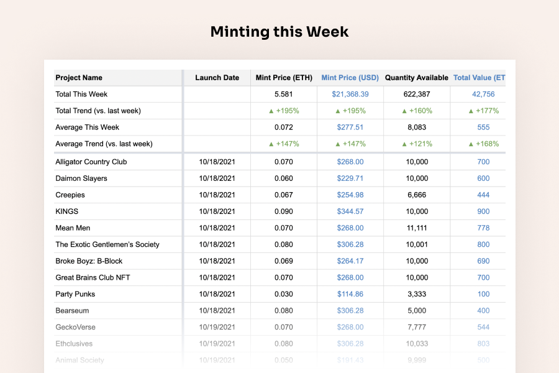Select the Alligator Country Club project cell
The height and width of the screenshot is (373, 559).
coord(91,162)
